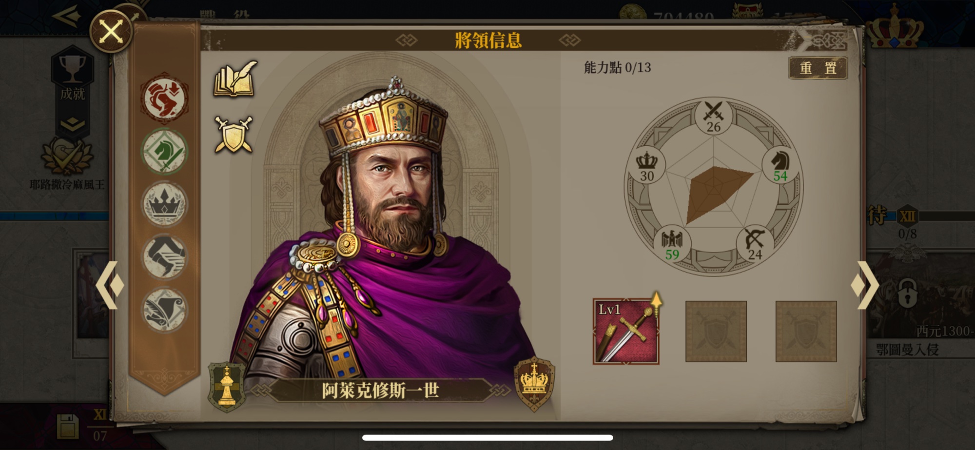Select the green knight horse category icon
Screen dimensions: 975x450
pos(164,151)
